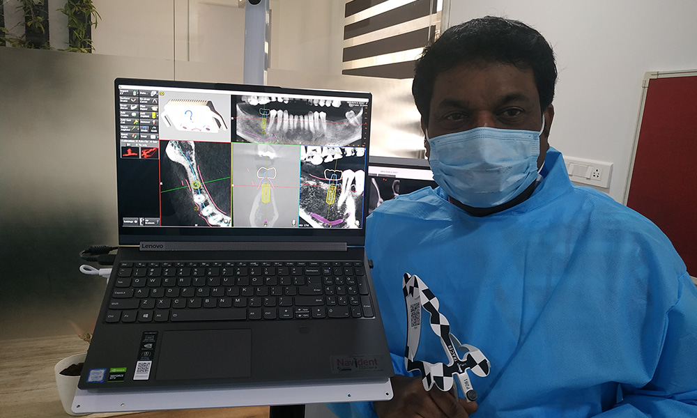Click the Redo button
This screenshot has height=418, width=697.
[154, 129]
